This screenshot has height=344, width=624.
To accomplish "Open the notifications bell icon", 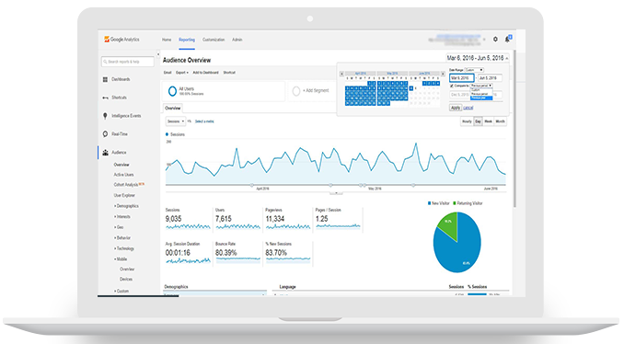I will [x=507, y=39].
